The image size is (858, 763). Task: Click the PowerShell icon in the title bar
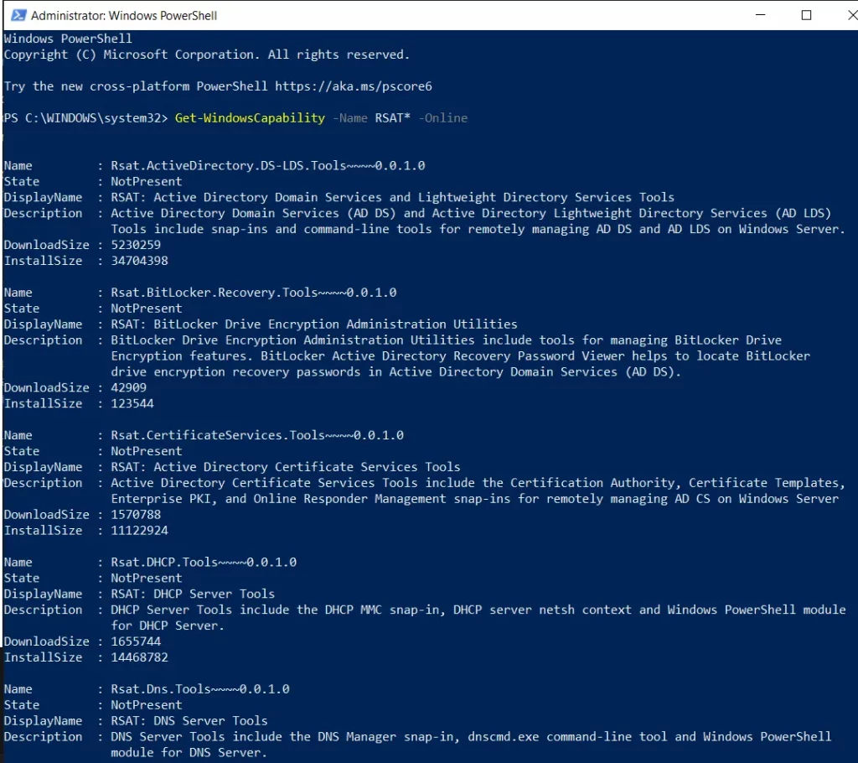click(16, 15)
